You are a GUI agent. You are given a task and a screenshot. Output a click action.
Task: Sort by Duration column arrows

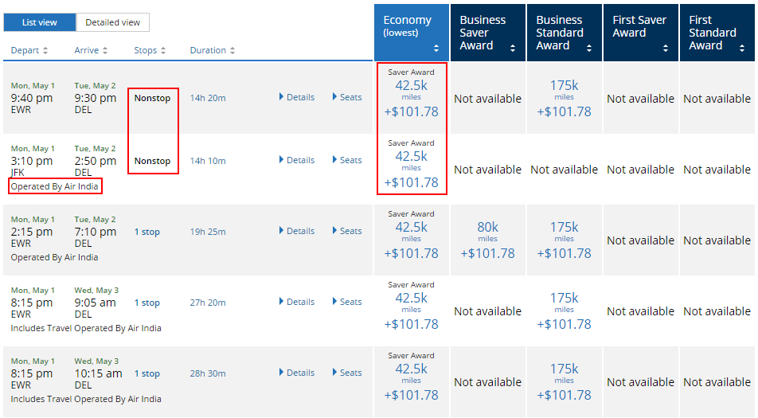pos(232,50)
